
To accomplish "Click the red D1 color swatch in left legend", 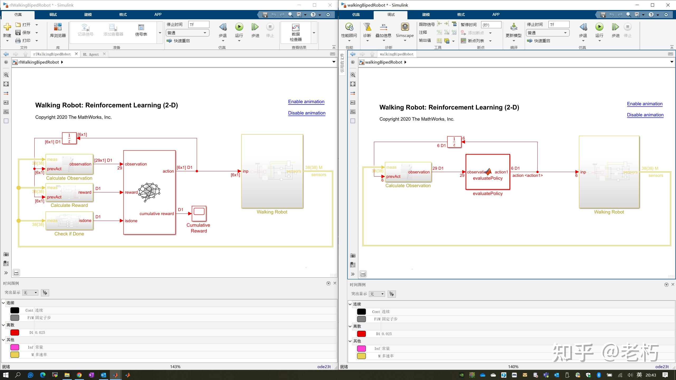I will tap(15, 332).
